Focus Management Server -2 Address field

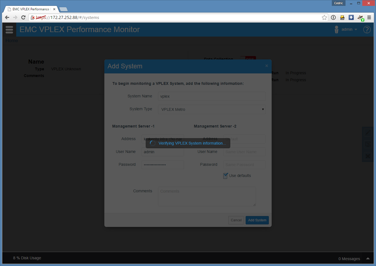(244, 139)
